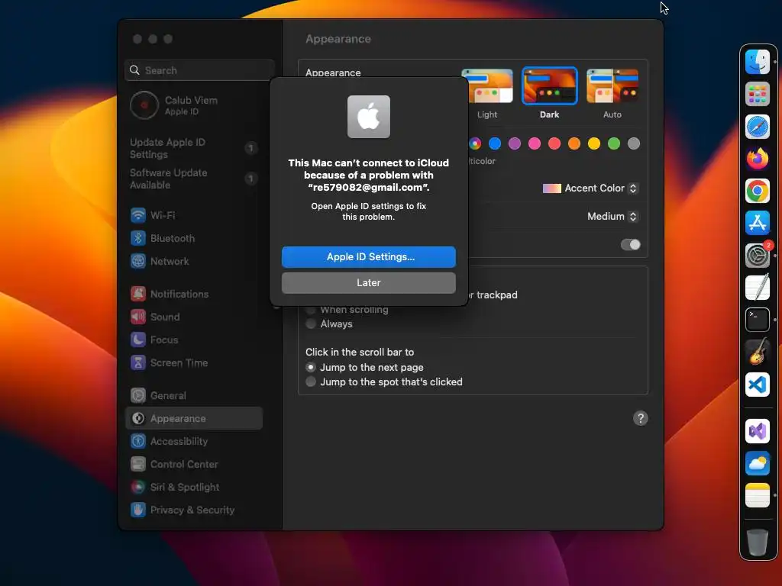Open GarageBand guitar icon in dock
The width and height of the screenshot is (782, 586).
pos(757,352)
